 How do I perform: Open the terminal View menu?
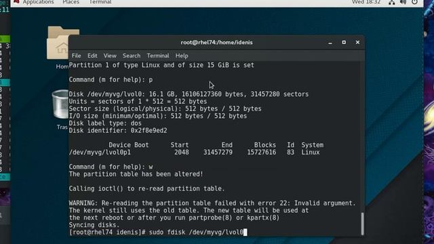click(x=110, y=56)
